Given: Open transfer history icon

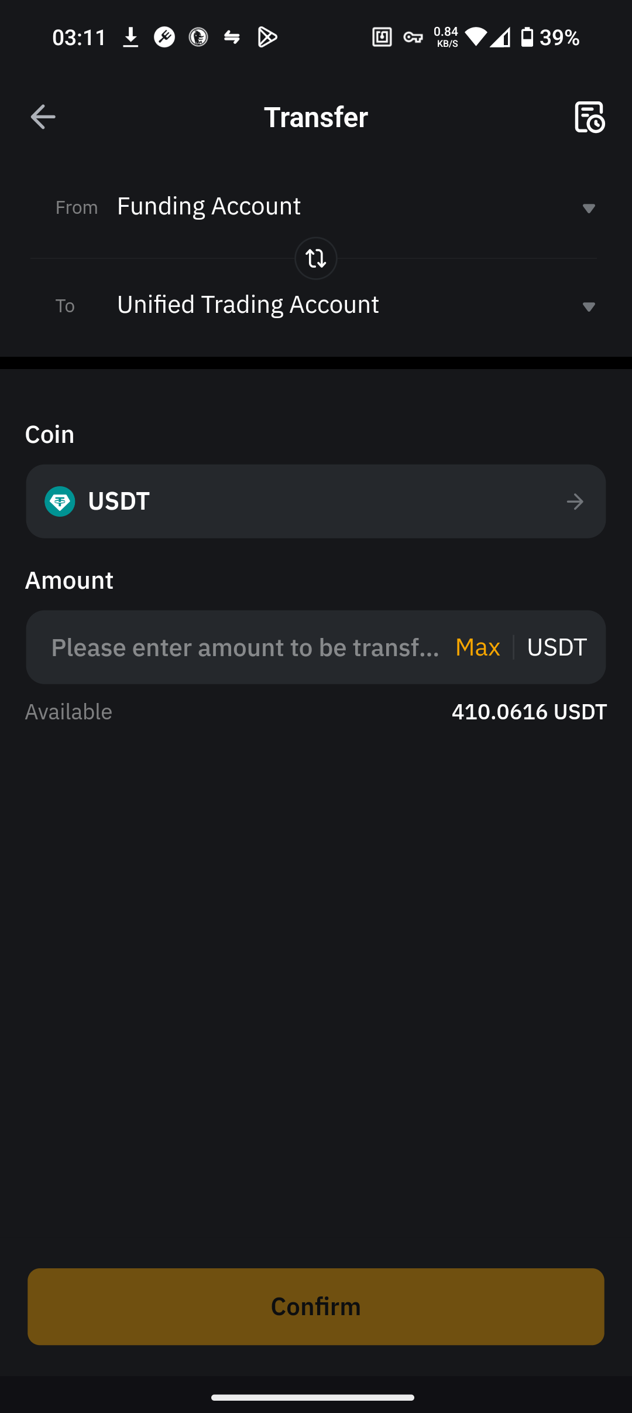Looking at the screenshot, I should 589,117.
